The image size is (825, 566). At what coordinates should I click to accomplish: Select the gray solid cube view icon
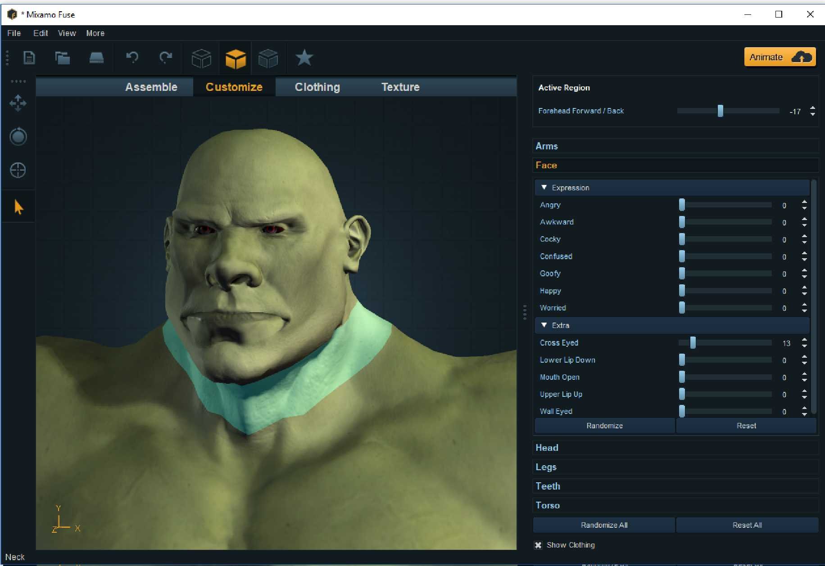(268, 58)
